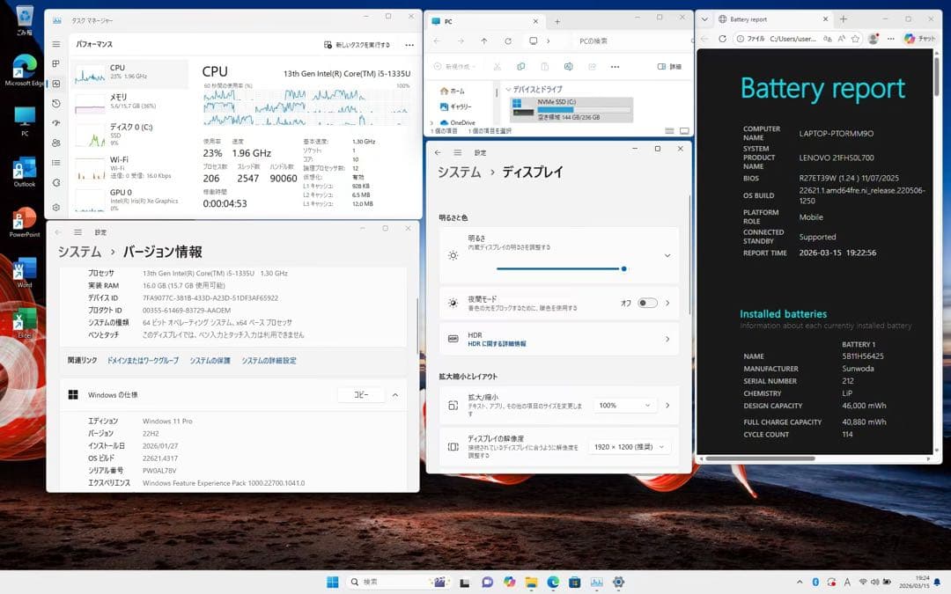Open Bluetooth icon in system tray

(x=815, y=582)
